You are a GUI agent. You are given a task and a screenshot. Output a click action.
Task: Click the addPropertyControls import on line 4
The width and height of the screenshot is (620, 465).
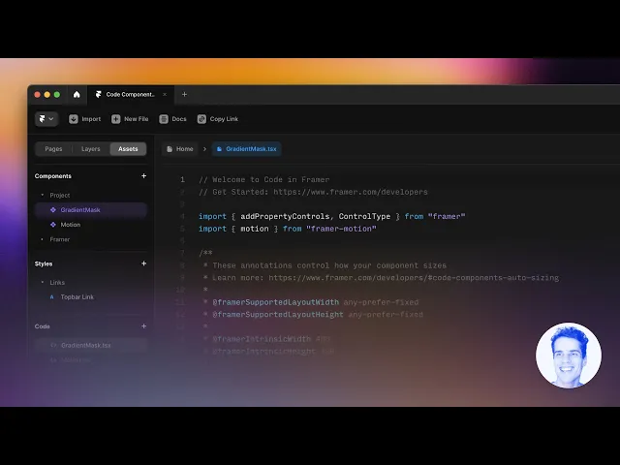pyautogui.click(x=285, y=217)
